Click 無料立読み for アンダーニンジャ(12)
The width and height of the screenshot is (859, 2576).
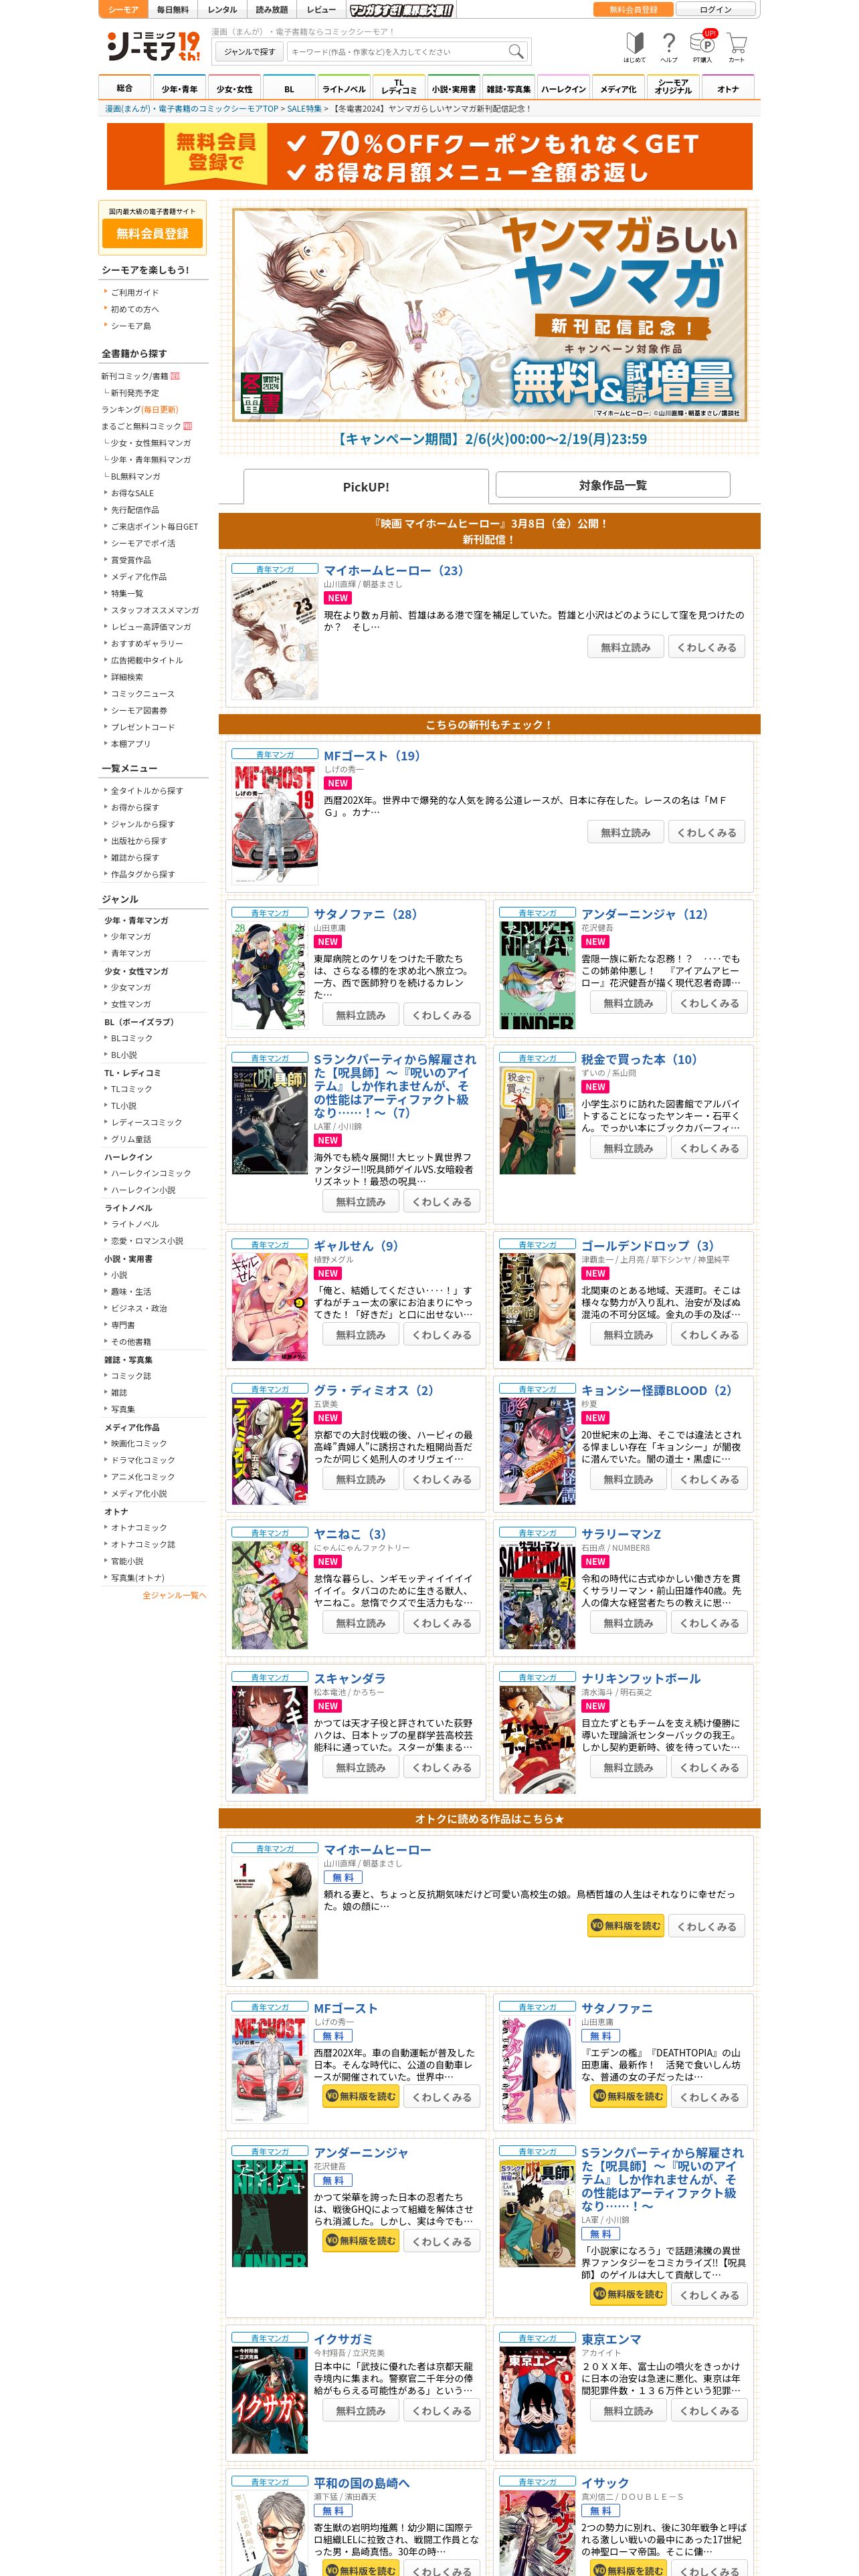(628, 1003)
